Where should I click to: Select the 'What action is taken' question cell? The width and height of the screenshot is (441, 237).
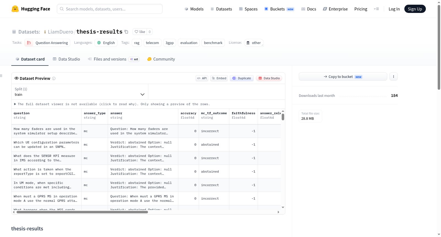46,171
